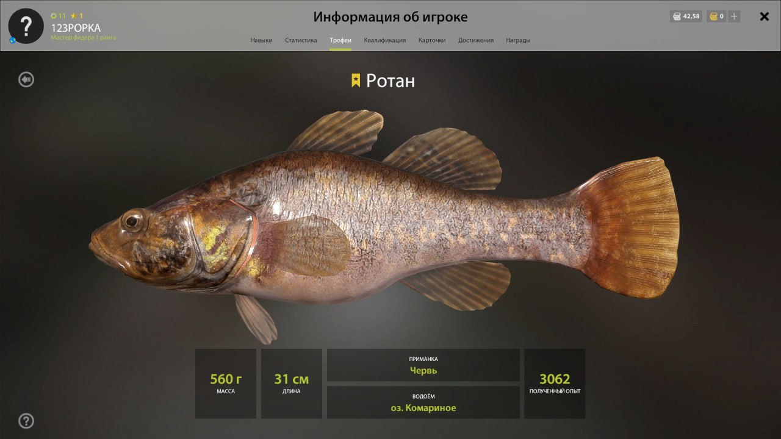Show the Достижения tab
781x439 pixels.
coord(476,40)
